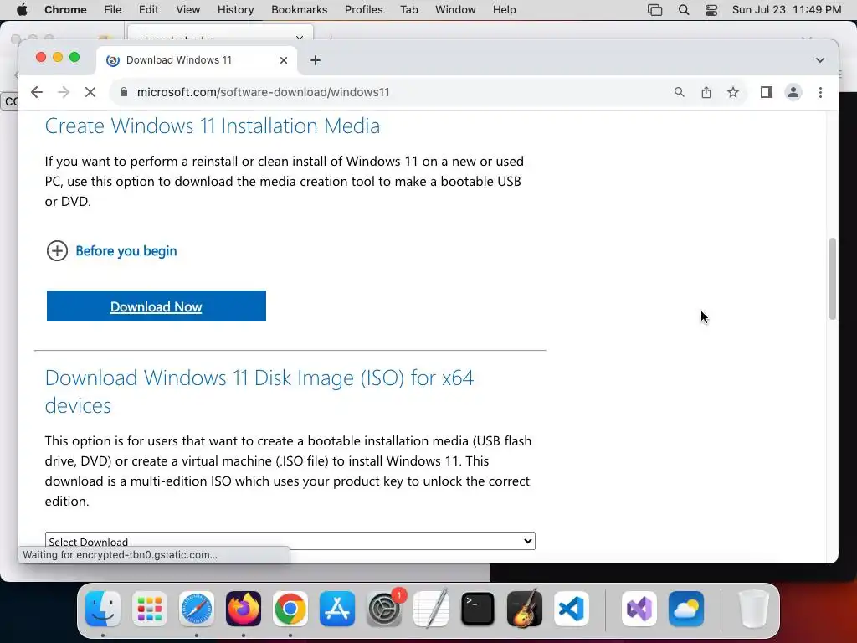Click the date and time in menu bar

coord(787,10)
